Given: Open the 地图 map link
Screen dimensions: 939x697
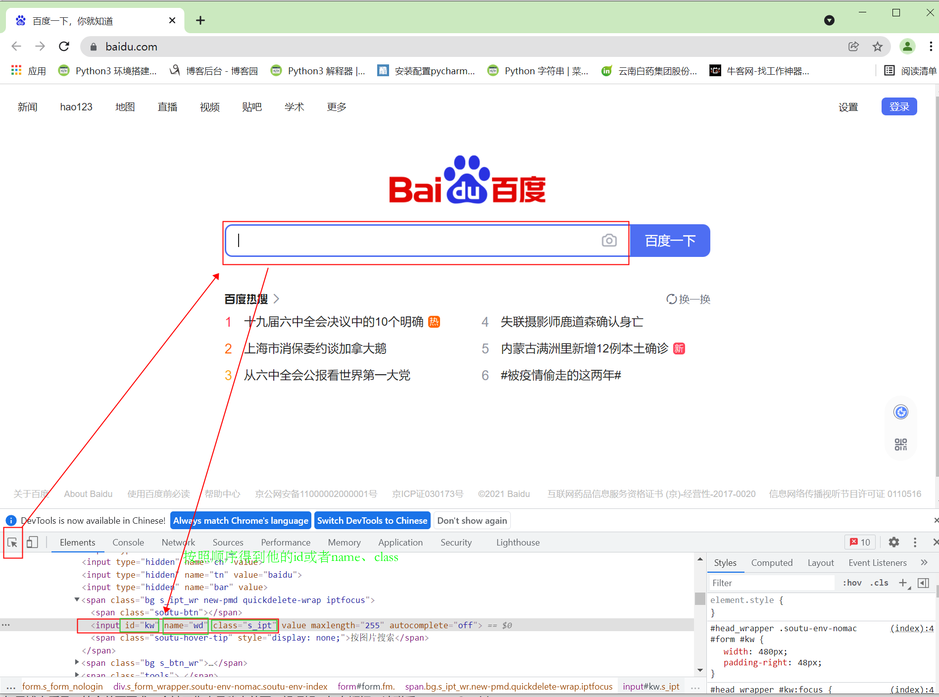Looking at the screenshot, I should (x=125, y=107).
